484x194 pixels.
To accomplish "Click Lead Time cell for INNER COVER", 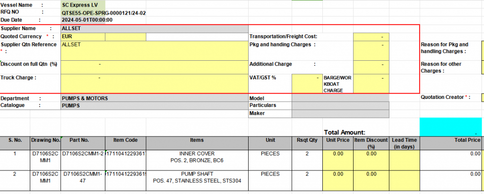I will [x=404, y=160].
